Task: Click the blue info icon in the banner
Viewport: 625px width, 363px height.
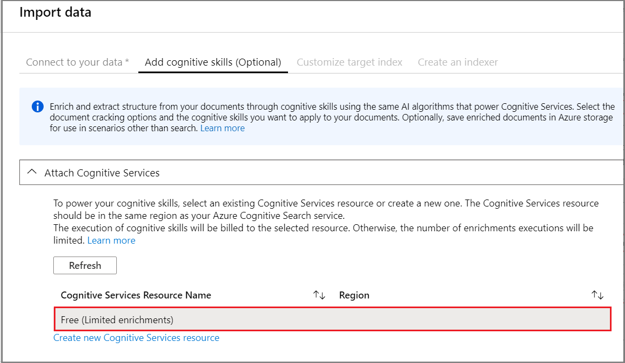Action: click(x=37, y=106)
